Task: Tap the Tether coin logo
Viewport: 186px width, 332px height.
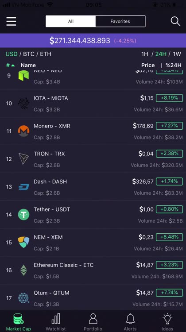Action: tap(23, 215)
